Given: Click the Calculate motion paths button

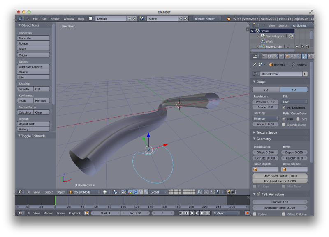Looking at the screenshot, I should 25,112.
